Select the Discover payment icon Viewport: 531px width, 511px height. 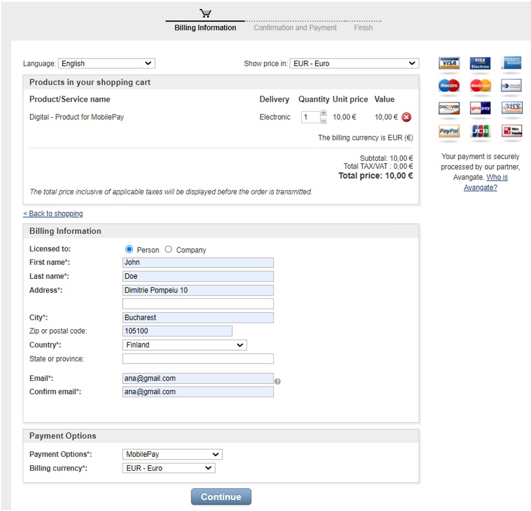click(449, 108)
